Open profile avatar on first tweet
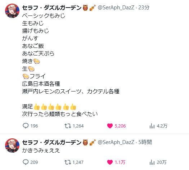 pyautogui.click(x=12, y=11)
